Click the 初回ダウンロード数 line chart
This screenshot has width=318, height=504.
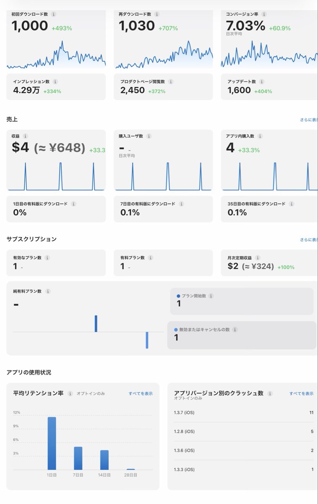(56, 55)
